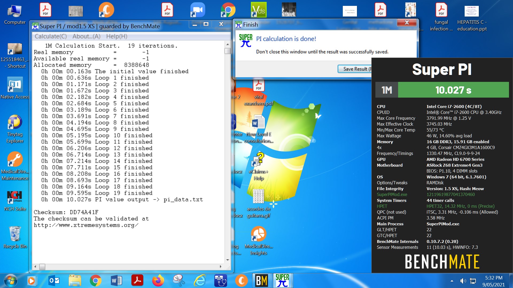Viewport: 513px width, 288px height.
Task: Click the Loop 19 finished line
Action: (x=97, y=193)
